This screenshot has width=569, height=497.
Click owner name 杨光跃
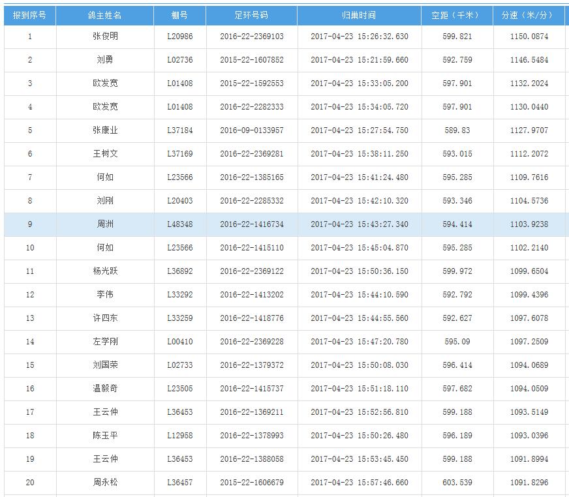click(104, 271)
